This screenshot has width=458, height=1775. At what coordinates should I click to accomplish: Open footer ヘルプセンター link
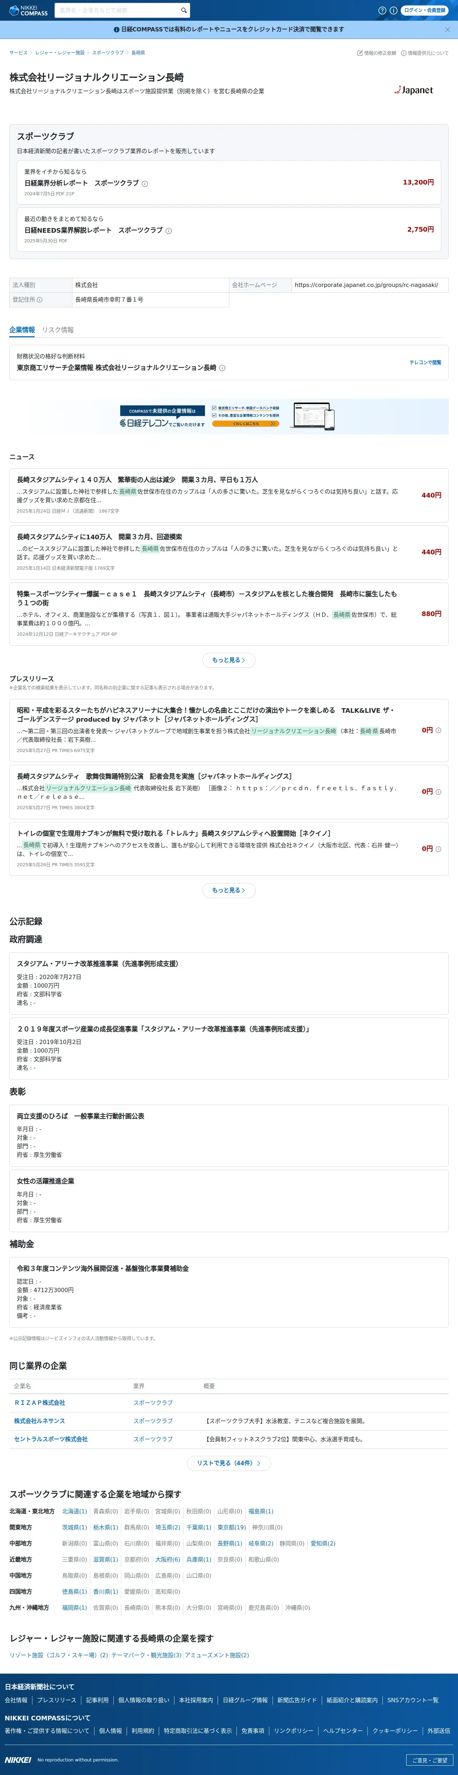click(x=343, y=1730)
